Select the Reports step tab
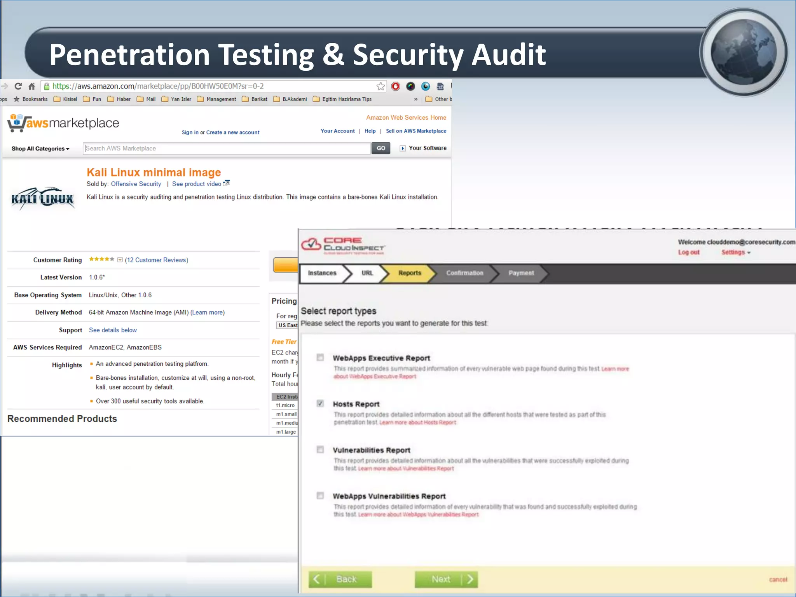This screenshot has width=796, height=597. click(409, 273)
